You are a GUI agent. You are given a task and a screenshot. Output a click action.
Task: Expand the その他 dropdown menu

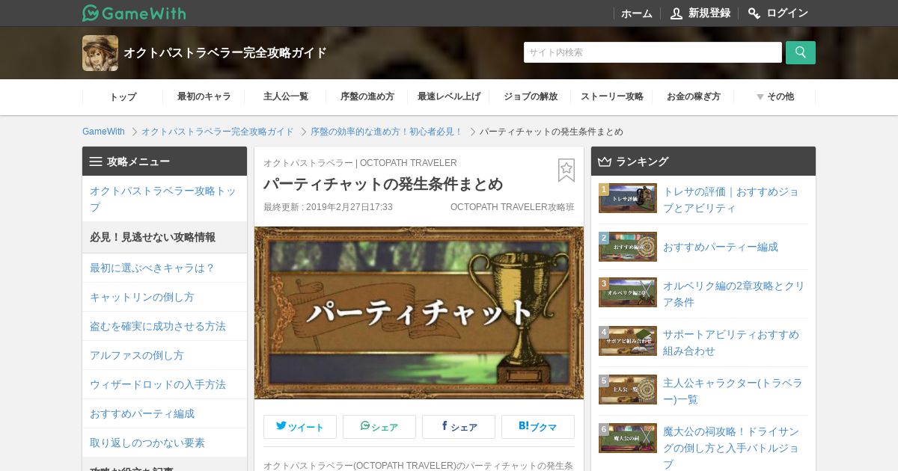[x=775, y=96]
